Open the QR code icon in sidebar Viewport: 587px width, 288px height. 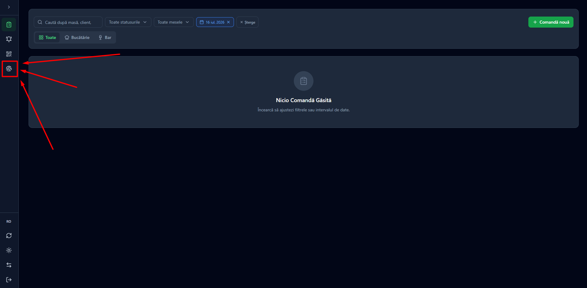tap(9, 54)
